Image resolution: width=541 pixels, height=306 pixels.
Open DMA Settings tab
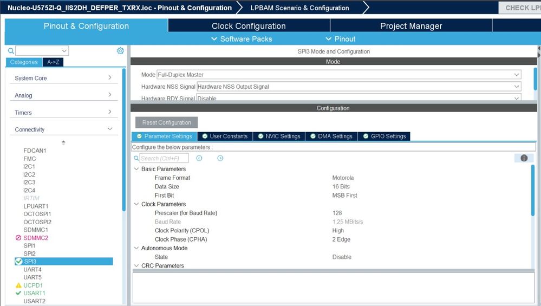[x=331, y=136]
